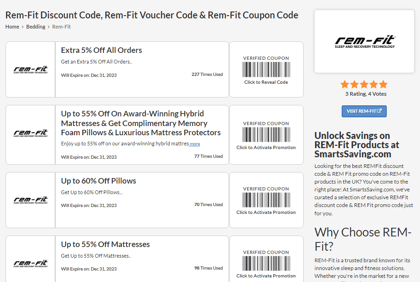Open Bedding category in breadcrumb
Viewport: 420px width, 282px height.
tap(35, 27)
